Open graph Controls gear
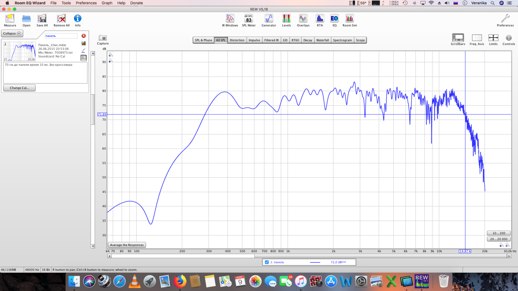 coord(509,39)
